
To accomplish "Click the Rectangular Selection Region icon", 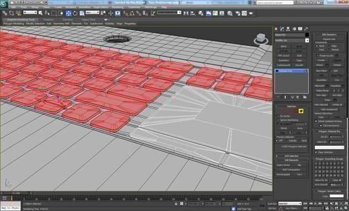I will 54,13.
